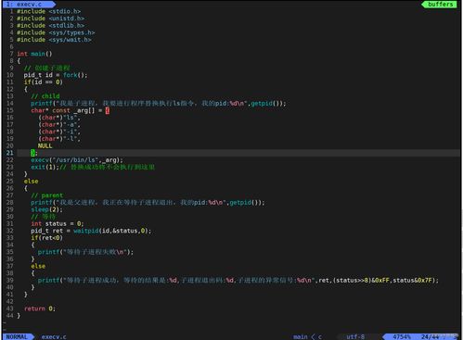Click the red highlighted opening brace on line 15
Viewport: 463px width, 340px height.
[x=108, y=110]
